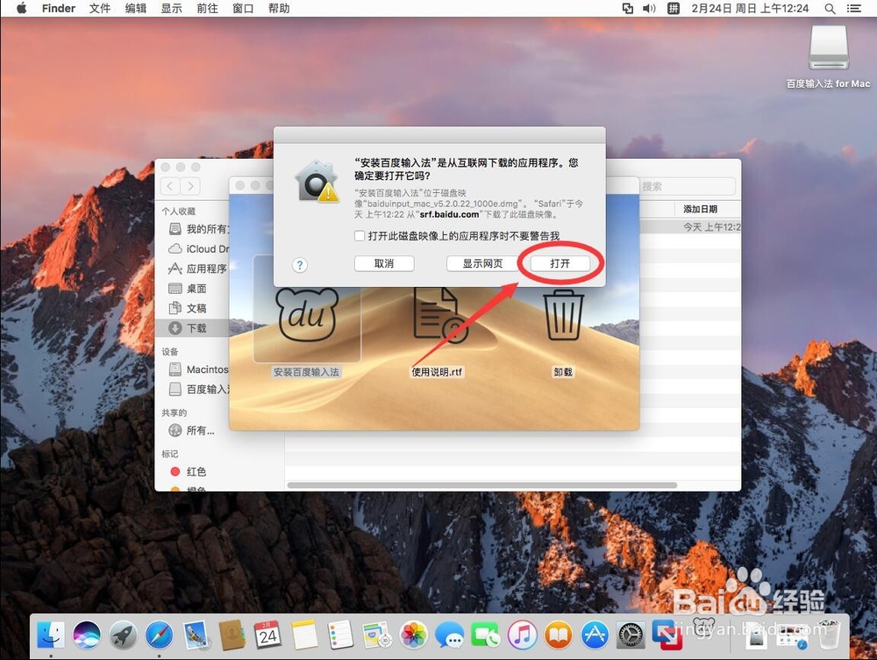Click the 打开 button in the dialog

560,263
